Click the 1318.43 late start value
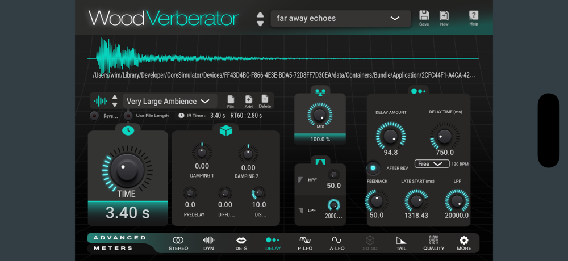The height and width of the screenshot is (261, 568). [416, 216]
